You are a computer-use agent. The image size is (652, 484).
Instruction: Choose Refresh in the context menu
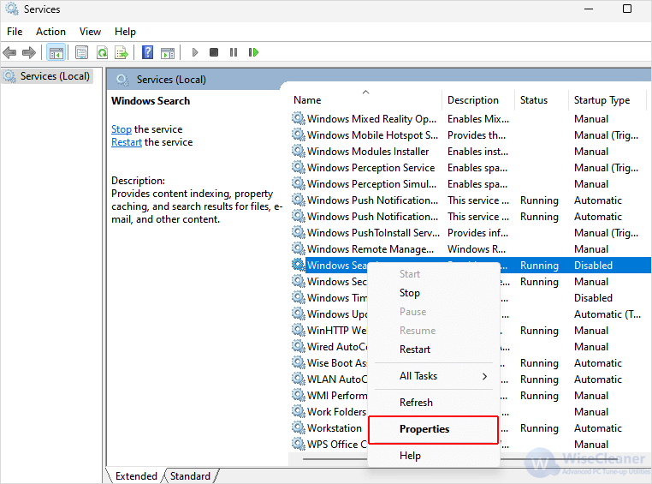[x=433, y=403]
